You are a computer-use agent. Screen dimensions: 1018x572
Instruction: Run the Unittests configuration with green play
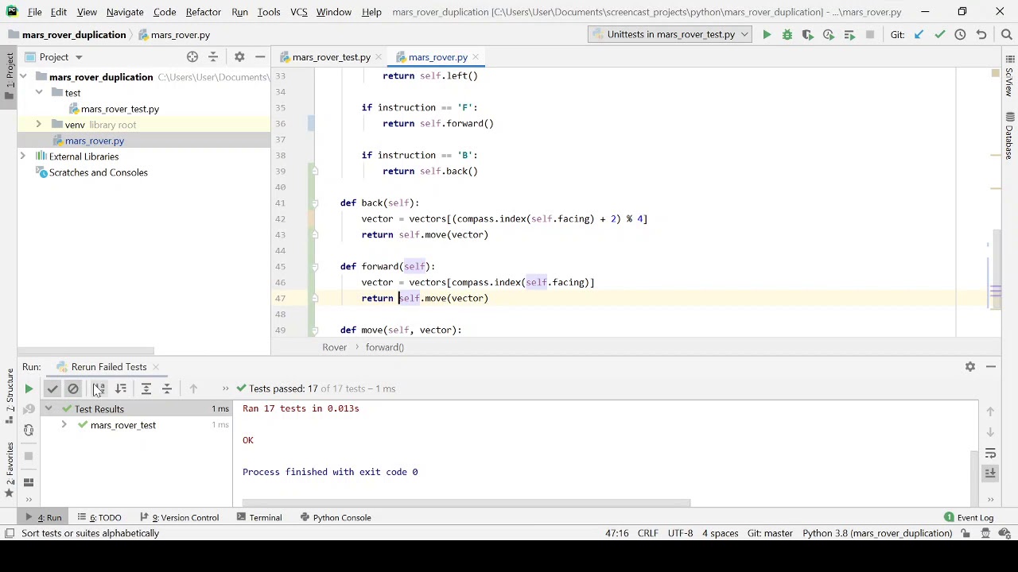pyautogui.click(x=767, y=35)
